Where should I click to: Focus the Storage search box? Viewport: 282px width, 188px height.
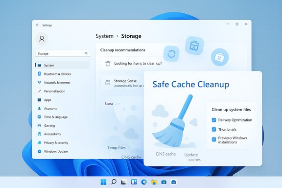63,53
